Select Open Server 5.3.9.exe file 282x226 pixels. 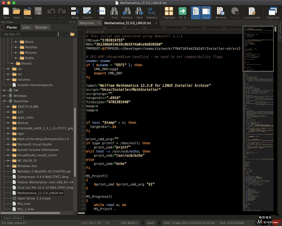pos(34,199)
